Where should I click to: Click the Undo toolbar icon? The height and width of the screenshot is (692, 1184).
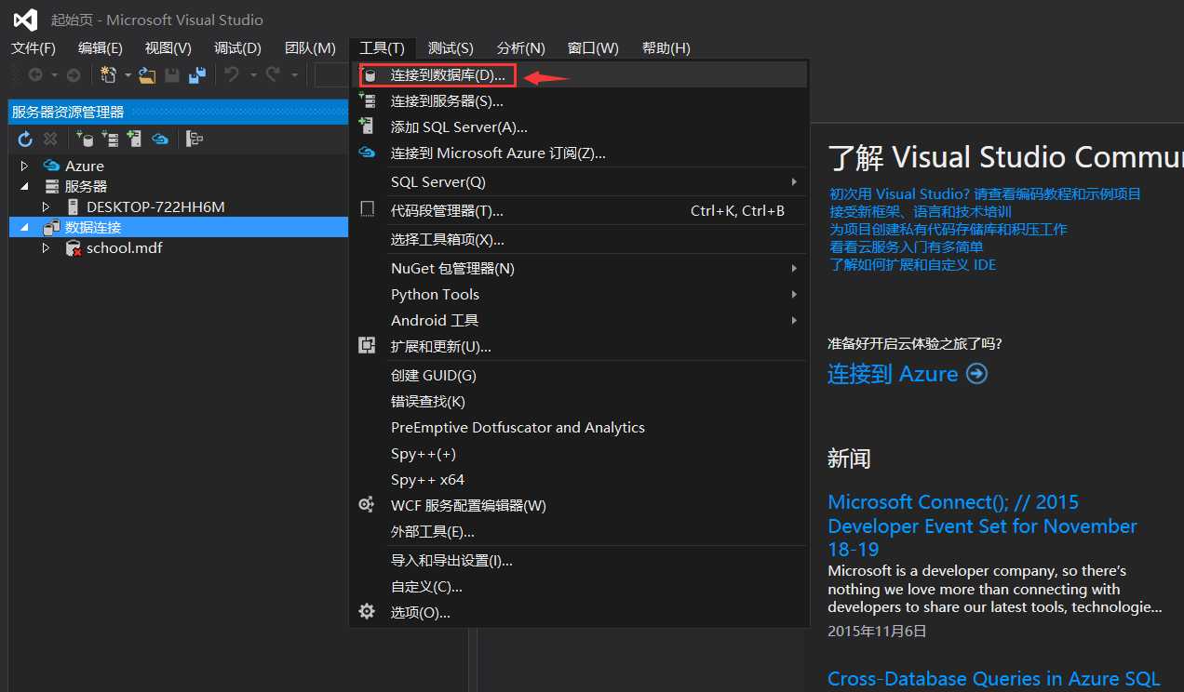(x=232, y=75)
